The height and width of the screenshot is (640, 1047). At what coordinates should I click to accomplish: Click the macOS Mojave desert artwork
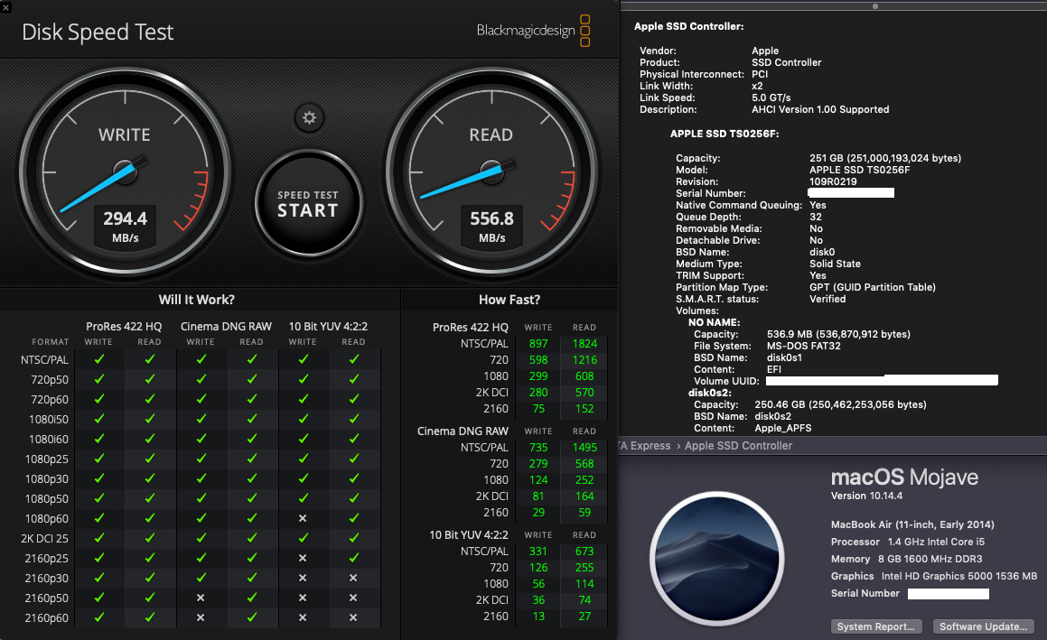click(717, 558)
